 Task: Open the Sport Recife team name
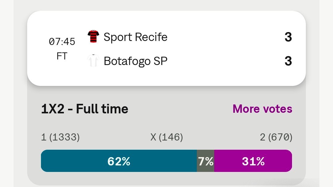point(135,37)
